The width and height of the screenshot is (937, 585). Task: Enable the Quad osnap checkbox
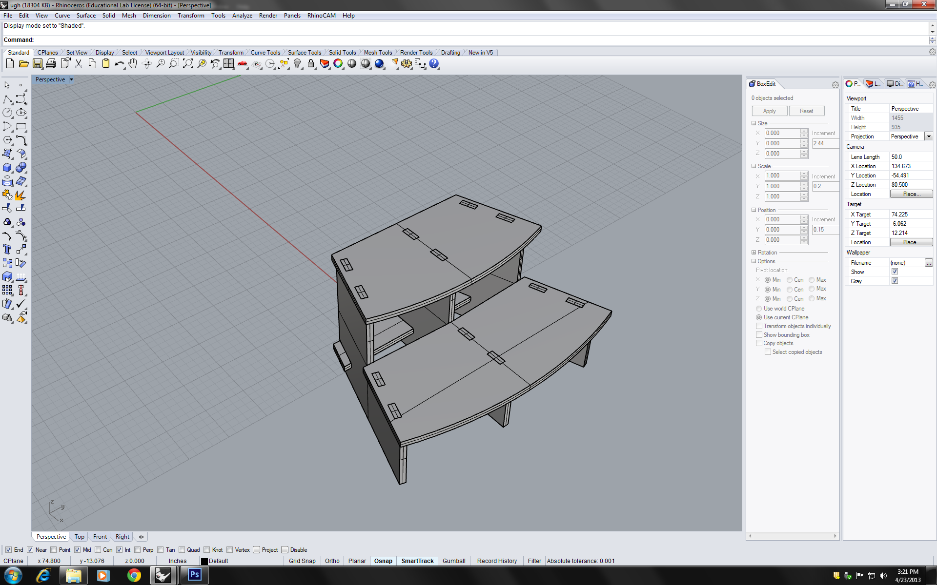coord(182,550)
